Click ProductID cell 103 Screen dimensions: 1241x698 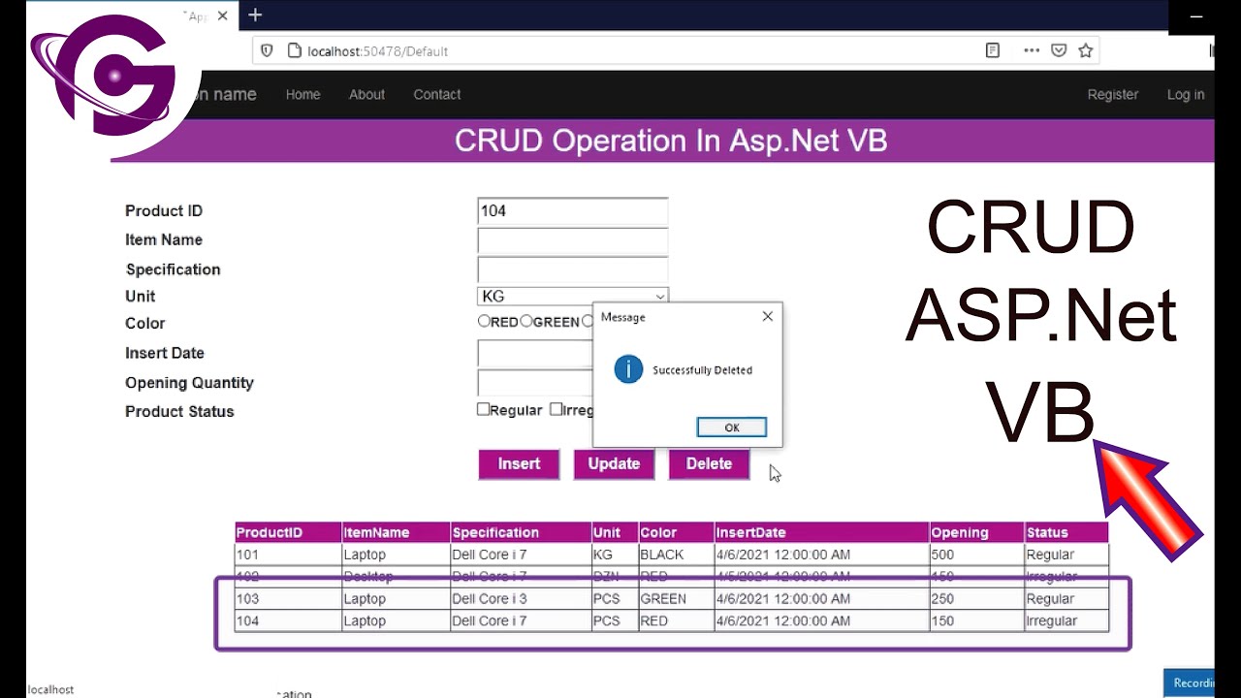(x=288, y=599)
